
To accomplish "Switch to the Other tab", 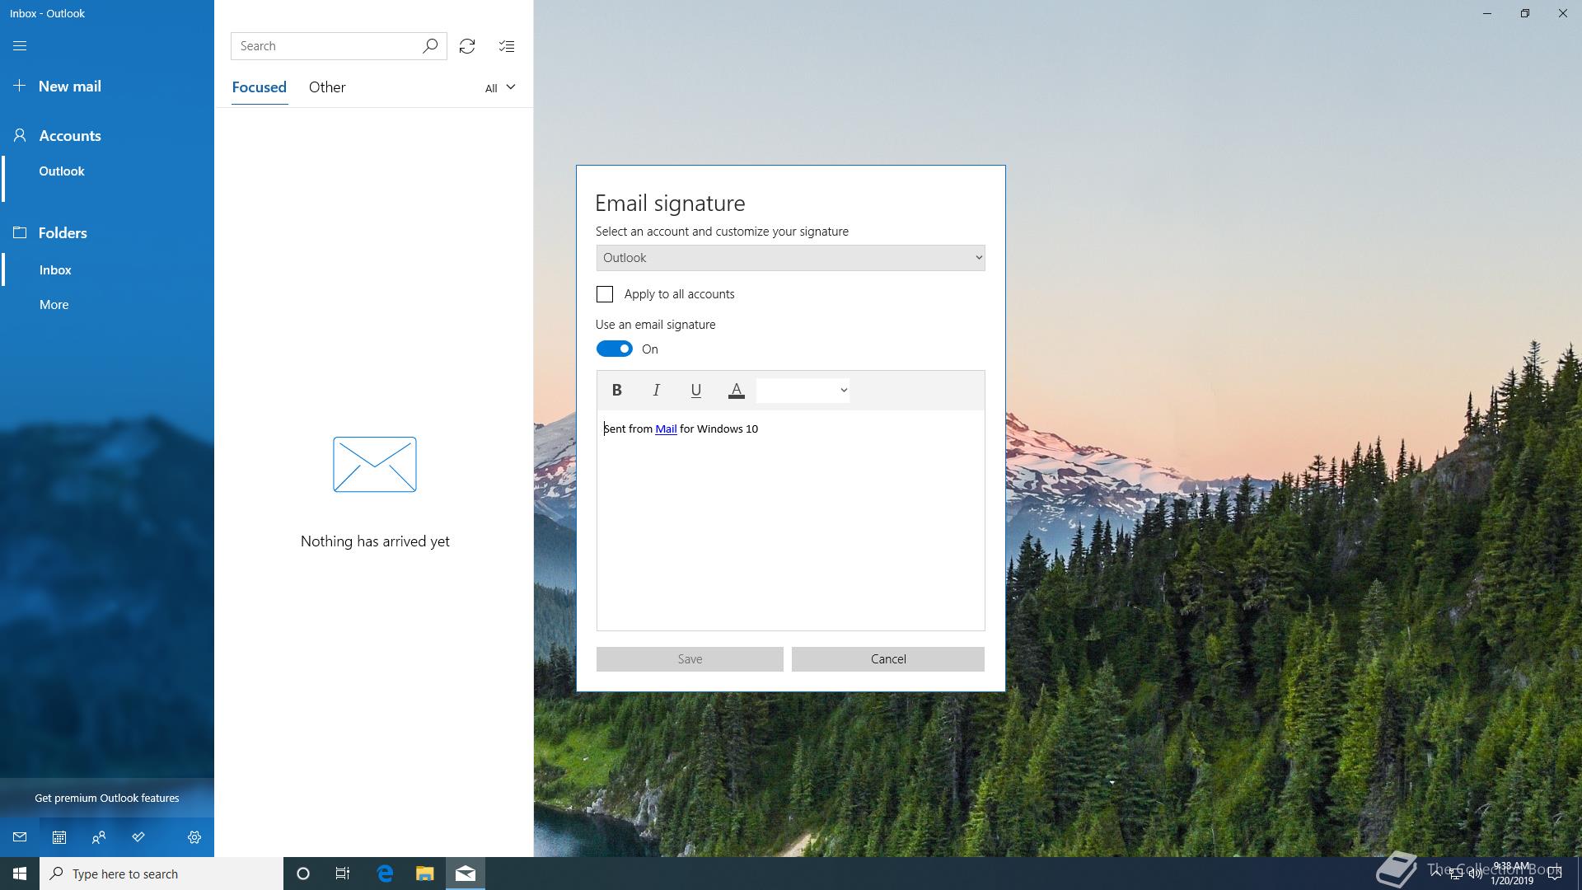I will pos(327,87).
